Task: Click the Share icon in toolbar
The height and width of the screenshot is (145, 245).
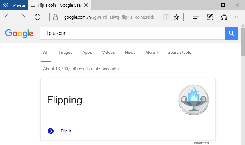Action: point(224,17)
